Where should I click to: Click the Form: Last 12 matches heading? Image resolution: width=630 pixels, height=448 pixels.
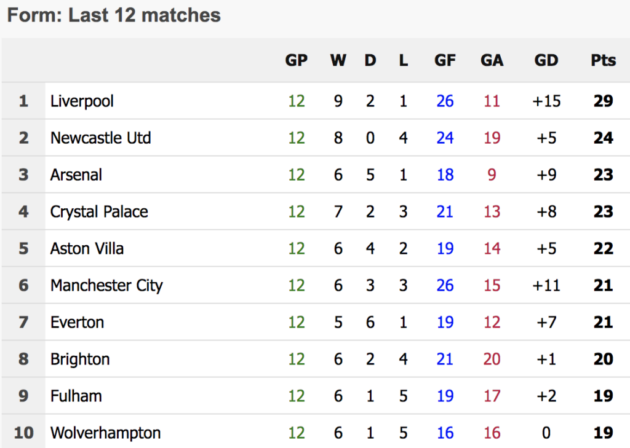point(114,15)
